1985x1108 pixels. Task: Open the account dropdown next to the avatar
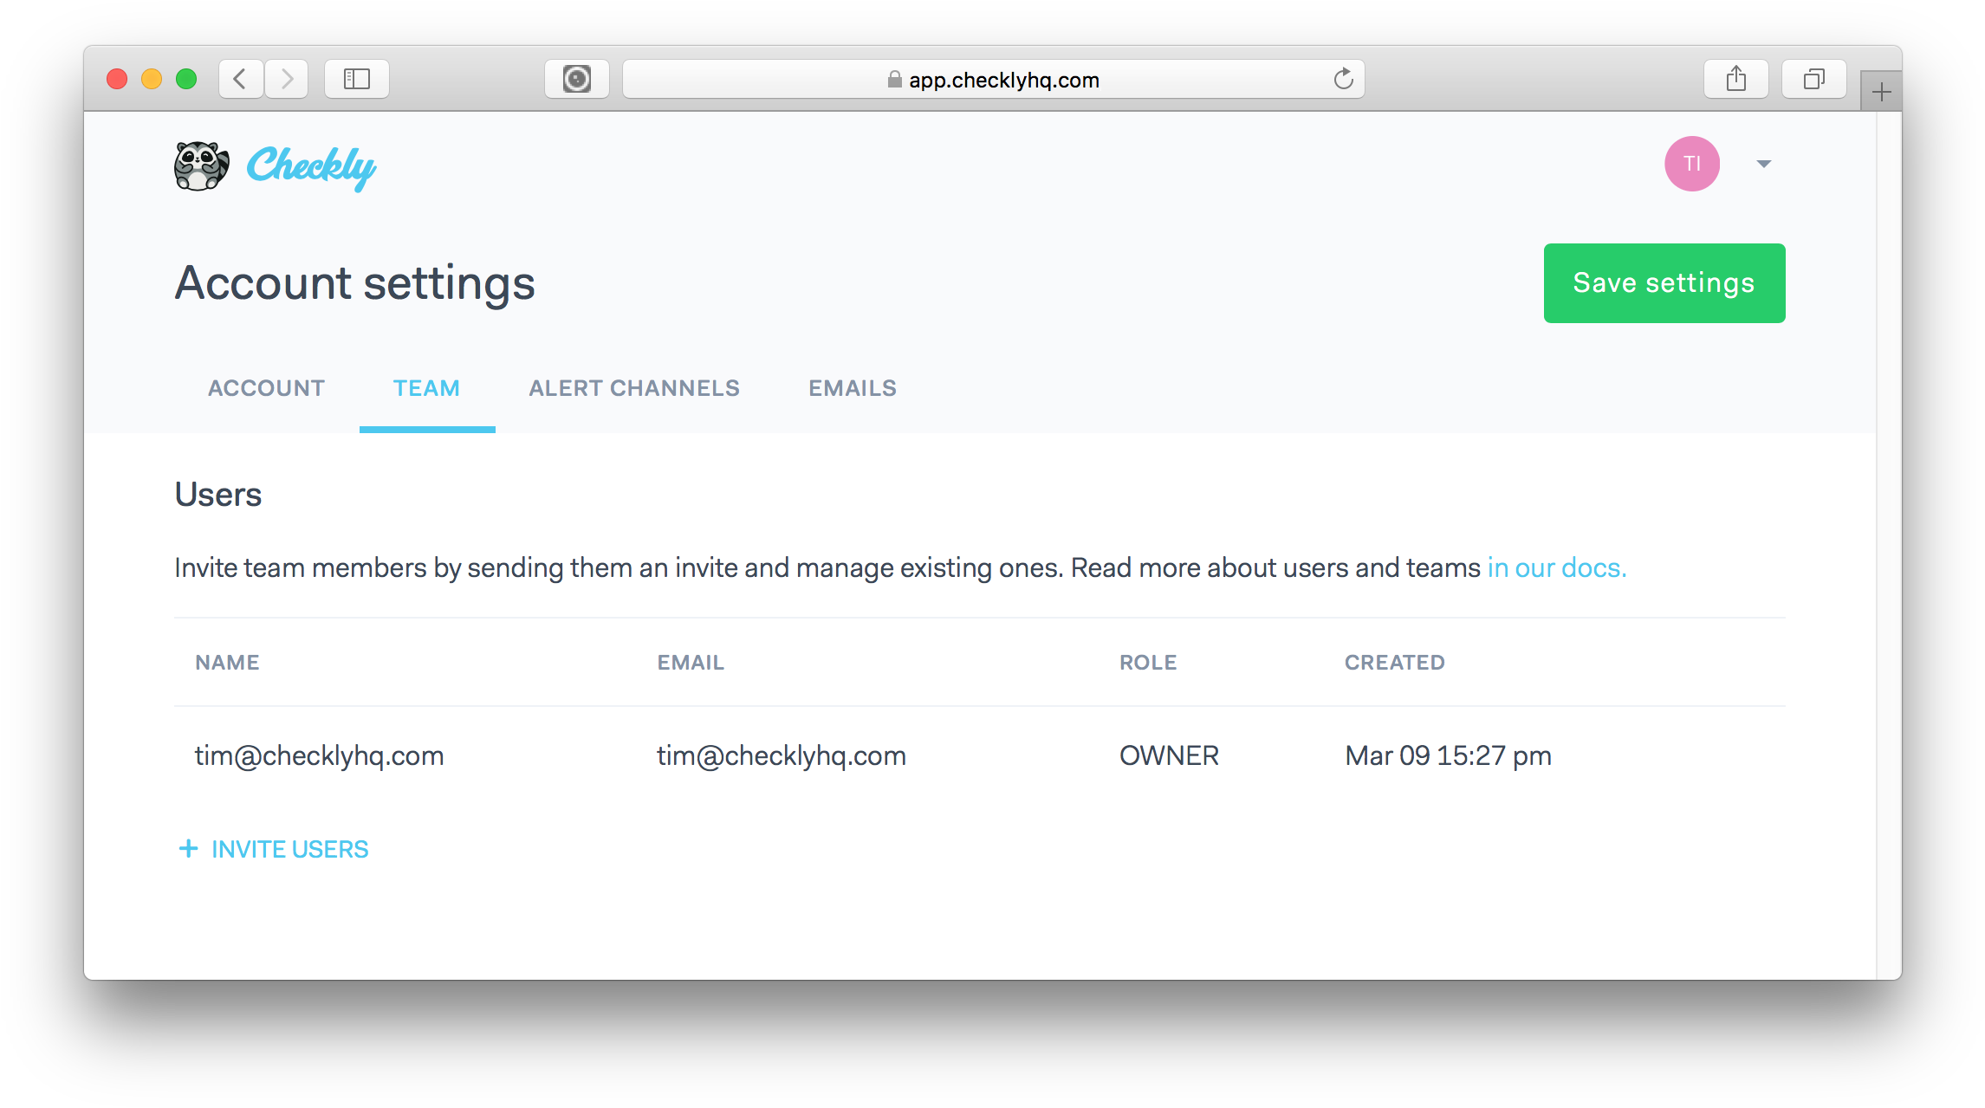(x=1762, y=164)
